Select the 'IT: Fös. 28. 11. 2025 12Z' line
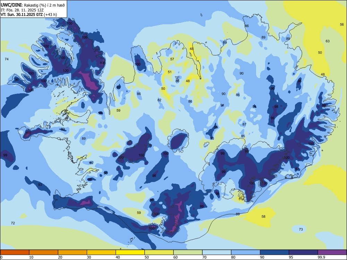Viewport: 347px width, 260px height. (x=22, y=10)
